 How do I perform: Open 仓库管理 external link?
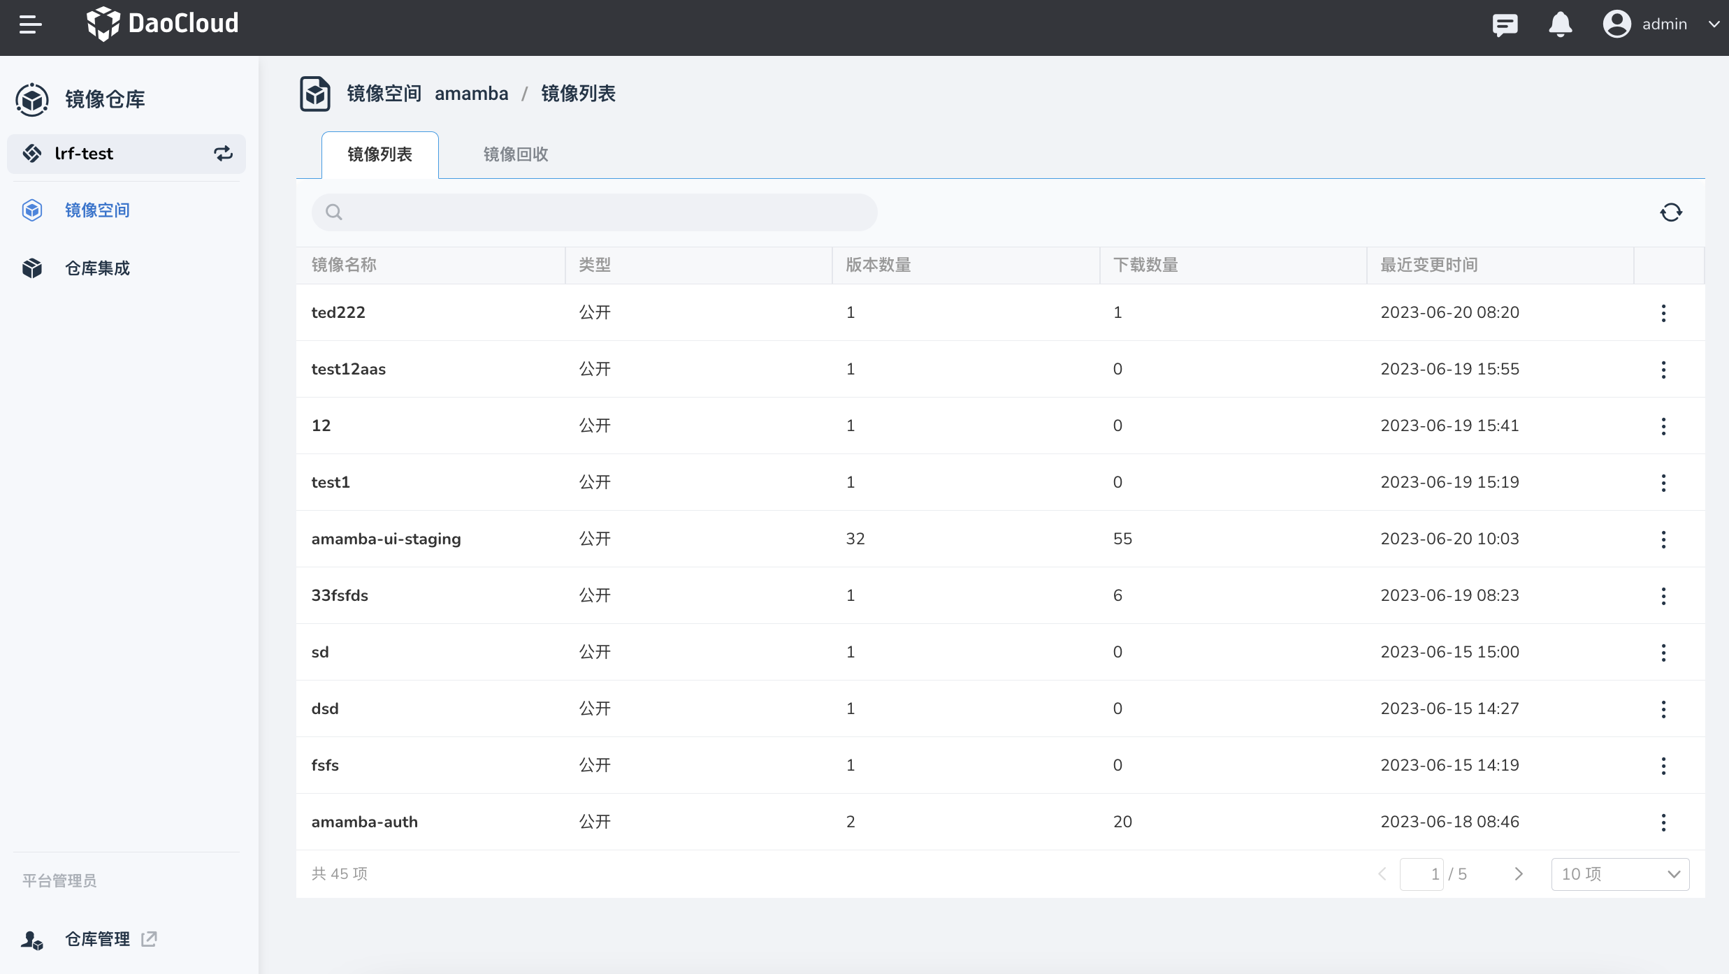97,939
